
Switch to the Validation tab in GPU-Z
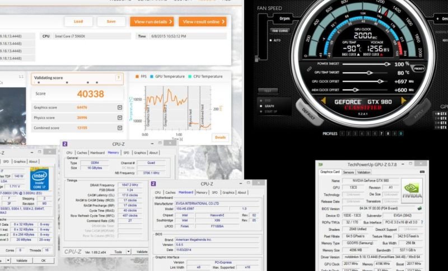pos(363,172)
